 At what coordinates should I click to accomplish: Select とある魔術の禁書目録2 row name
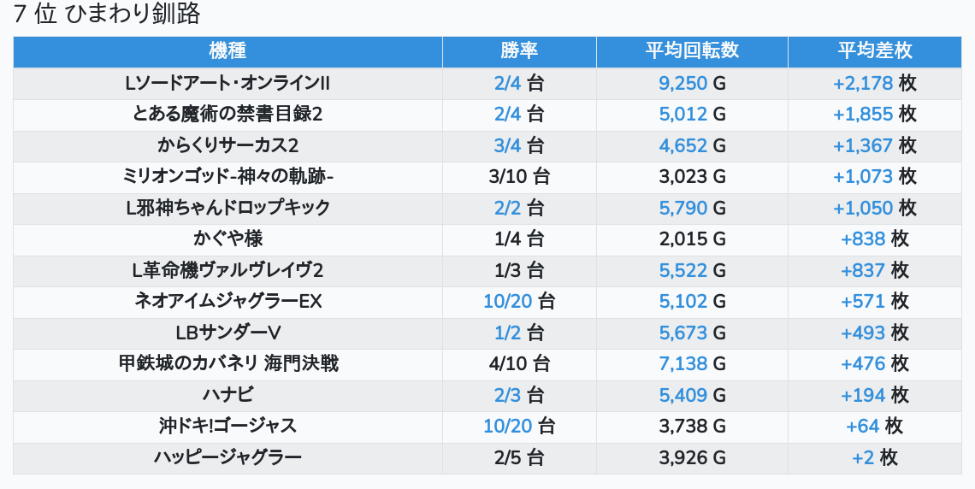point(227,115)
